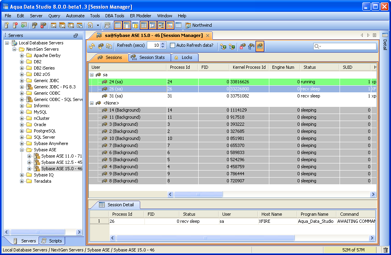Collapse the Sybase ASE folder
Image resolution: width=391 pixels, height=255 pixels.
(x=22, y=150)
